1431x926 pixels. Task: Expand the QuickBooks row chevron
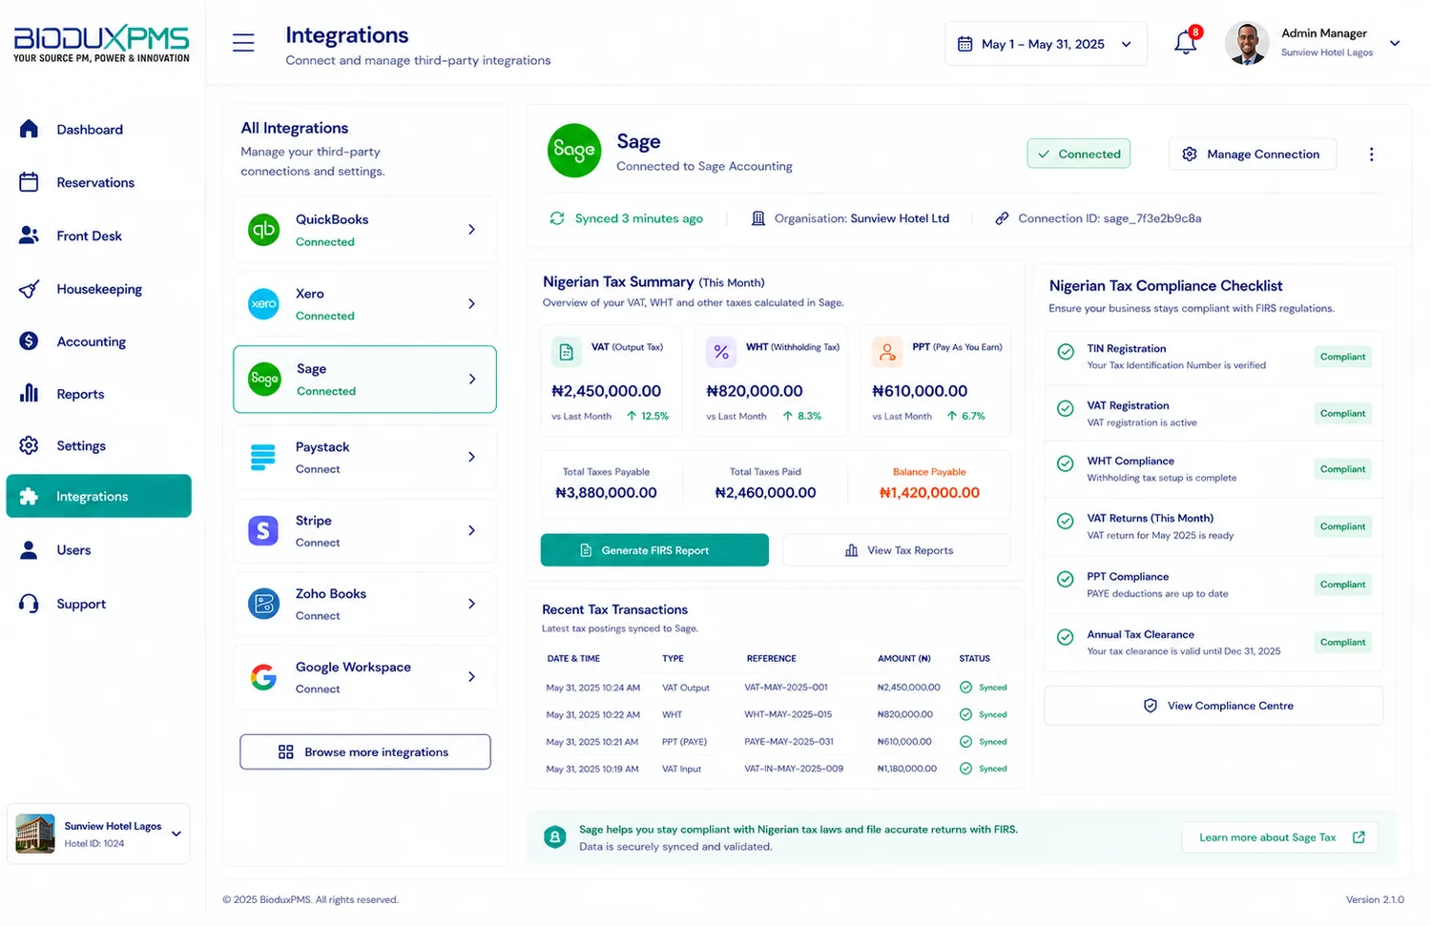coord(472,230)
